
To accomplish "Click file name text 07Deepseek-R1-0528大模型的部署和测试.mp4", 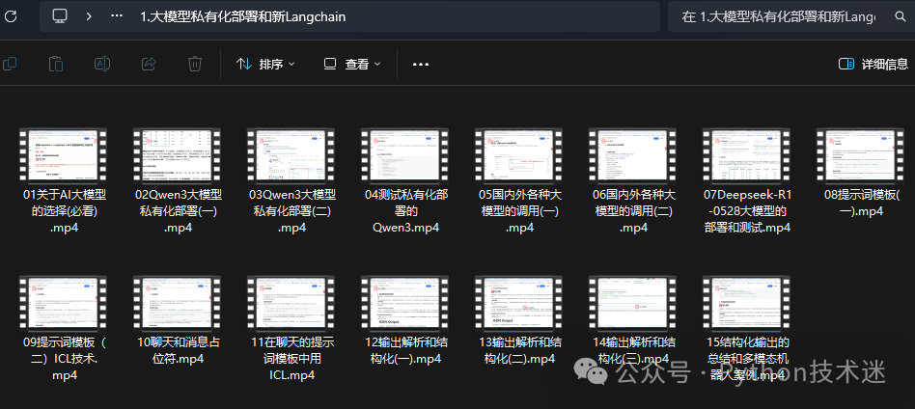I will coord(748,211).
